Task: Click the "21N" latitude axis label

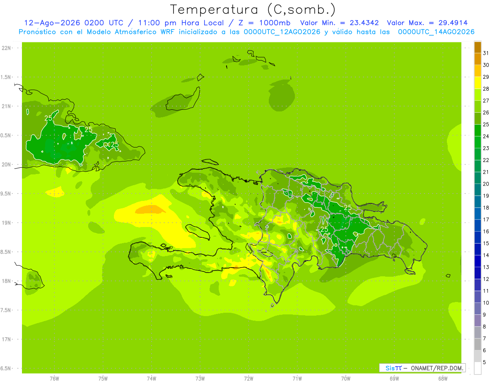Action: coord(6,106)
